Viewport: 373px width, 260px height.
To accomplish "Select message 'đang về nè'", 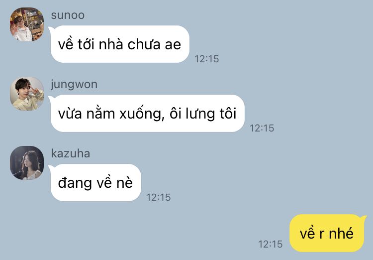I will pos(96,183).
